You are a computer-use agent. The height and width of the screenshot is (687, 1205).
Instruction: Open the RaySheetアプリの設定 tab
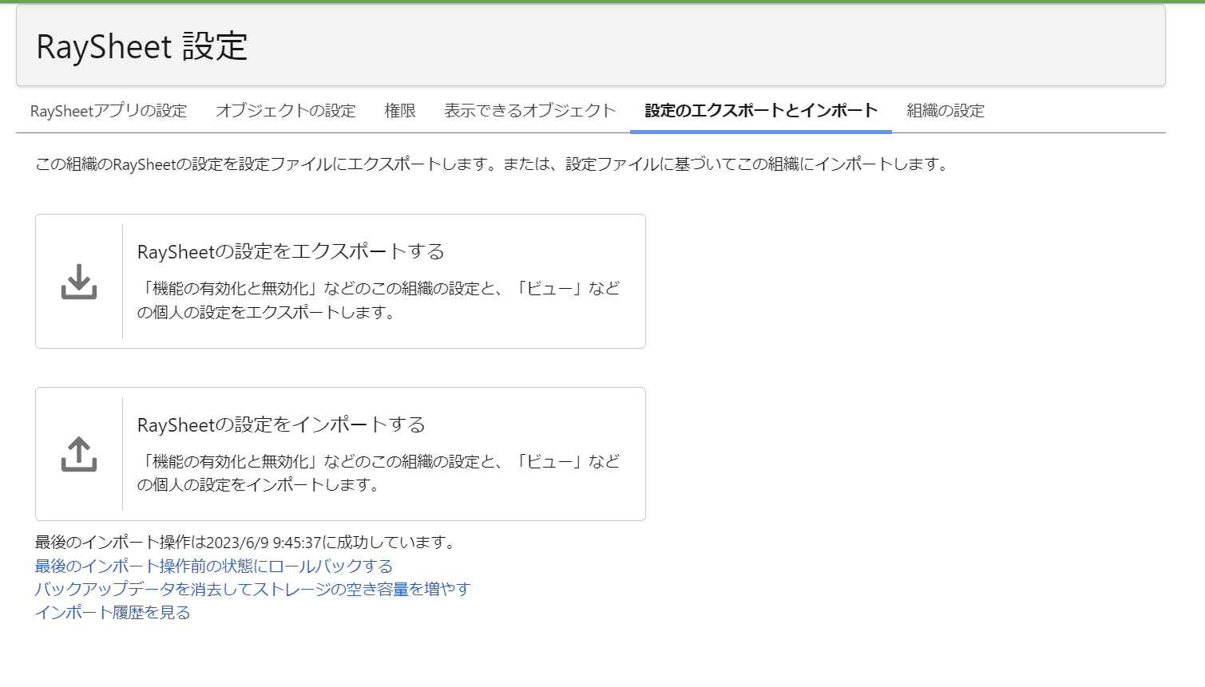click(x=109, y=111)
